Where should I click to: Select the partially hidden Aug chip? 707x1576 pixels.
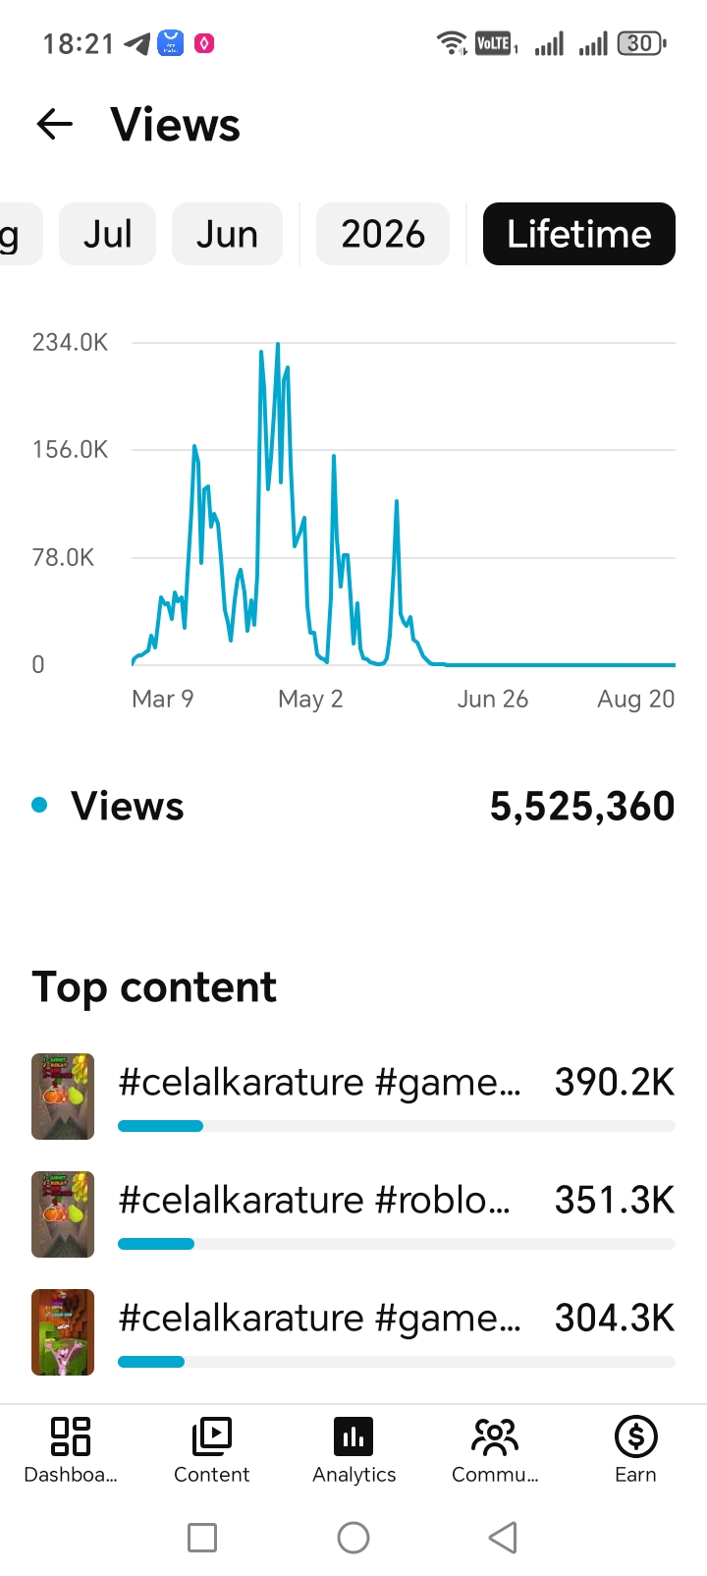(20, 234)
